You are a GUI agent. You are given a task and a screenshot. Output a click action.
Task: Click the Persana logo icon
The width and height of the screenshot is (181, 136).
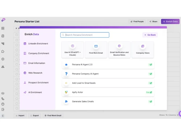tap(3, 20)
